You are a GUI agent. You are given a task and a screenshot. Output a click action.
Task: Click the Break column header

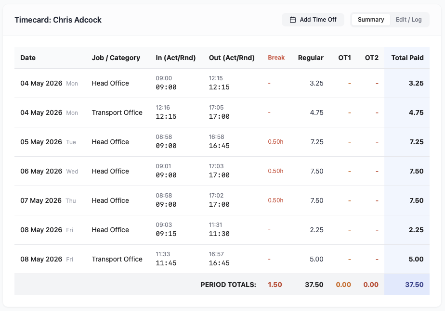276,58
